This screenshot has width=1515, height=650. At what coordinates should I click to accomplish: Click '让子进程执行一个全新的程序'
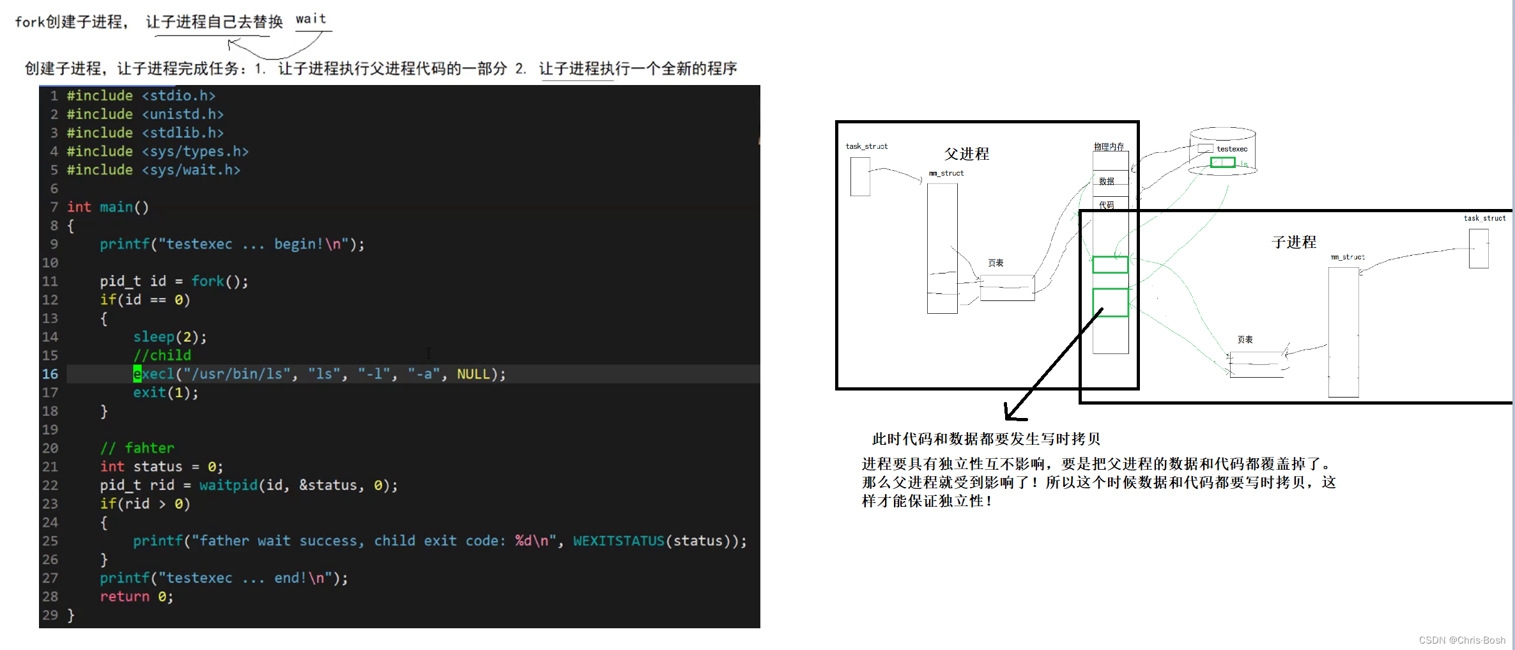point(638,68)
